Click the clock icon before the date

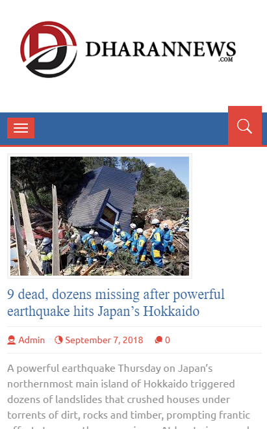coord(58,340)
